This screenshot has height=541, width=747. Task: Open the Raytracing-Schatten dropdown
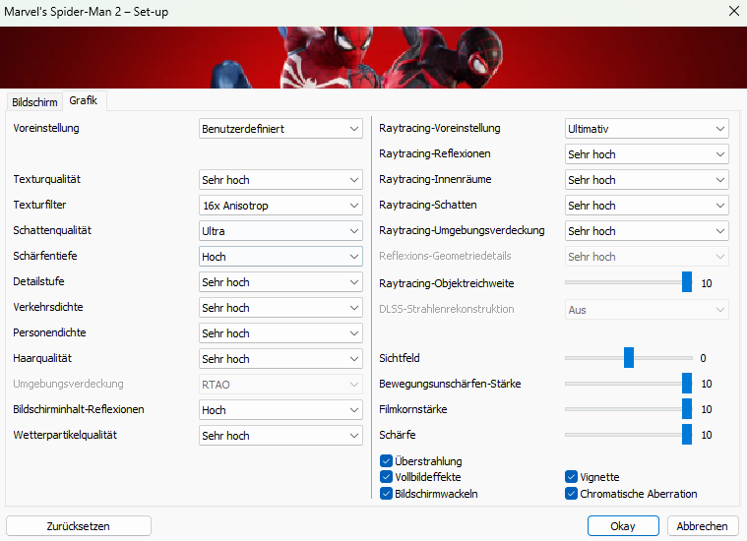coord(647,206)
